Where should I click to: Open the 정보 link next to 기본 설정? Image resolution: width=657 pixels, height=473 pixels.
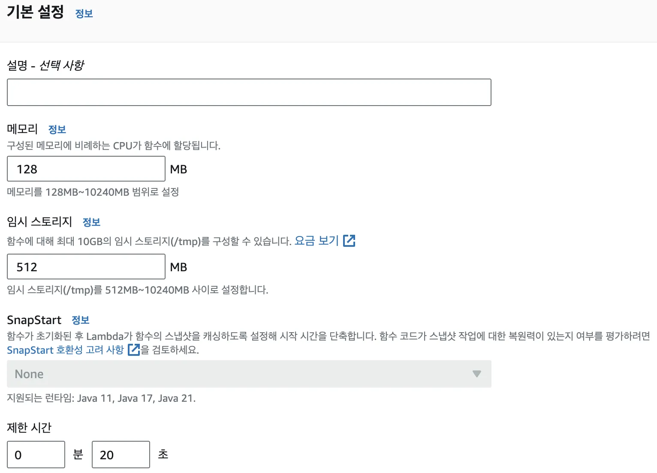[x=84, y=13]
